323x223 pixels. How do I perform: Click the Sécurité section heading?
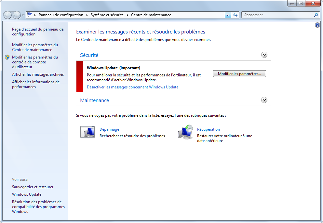click(x=89, y=55)
